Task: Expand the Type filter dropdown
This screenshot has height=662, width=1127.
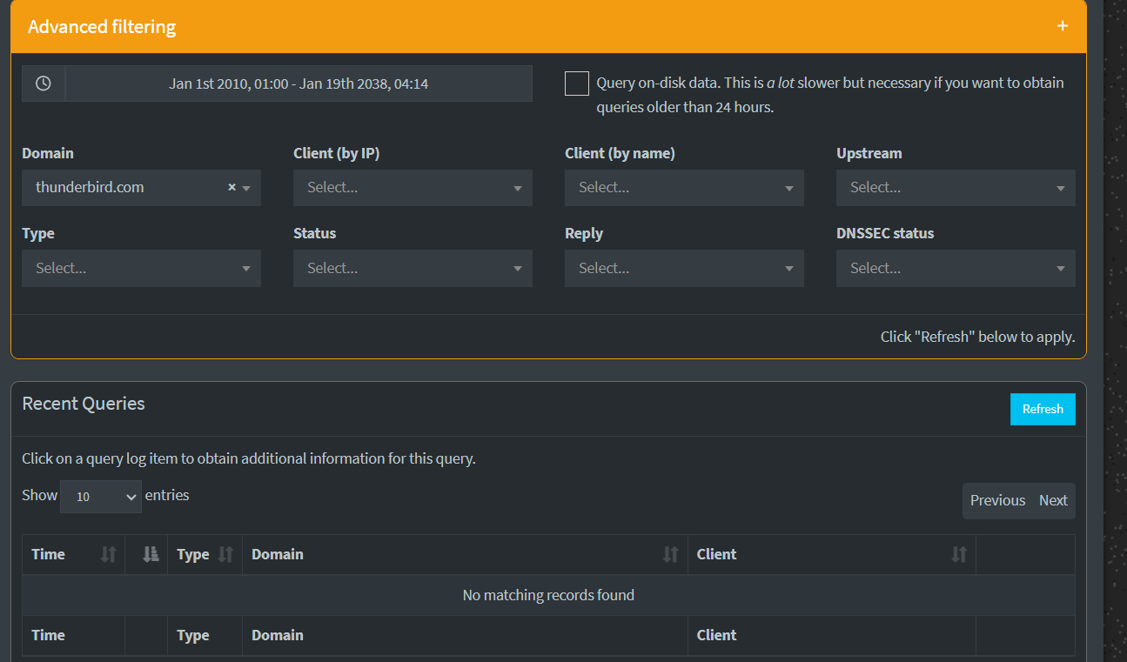Action: (141, 267)
